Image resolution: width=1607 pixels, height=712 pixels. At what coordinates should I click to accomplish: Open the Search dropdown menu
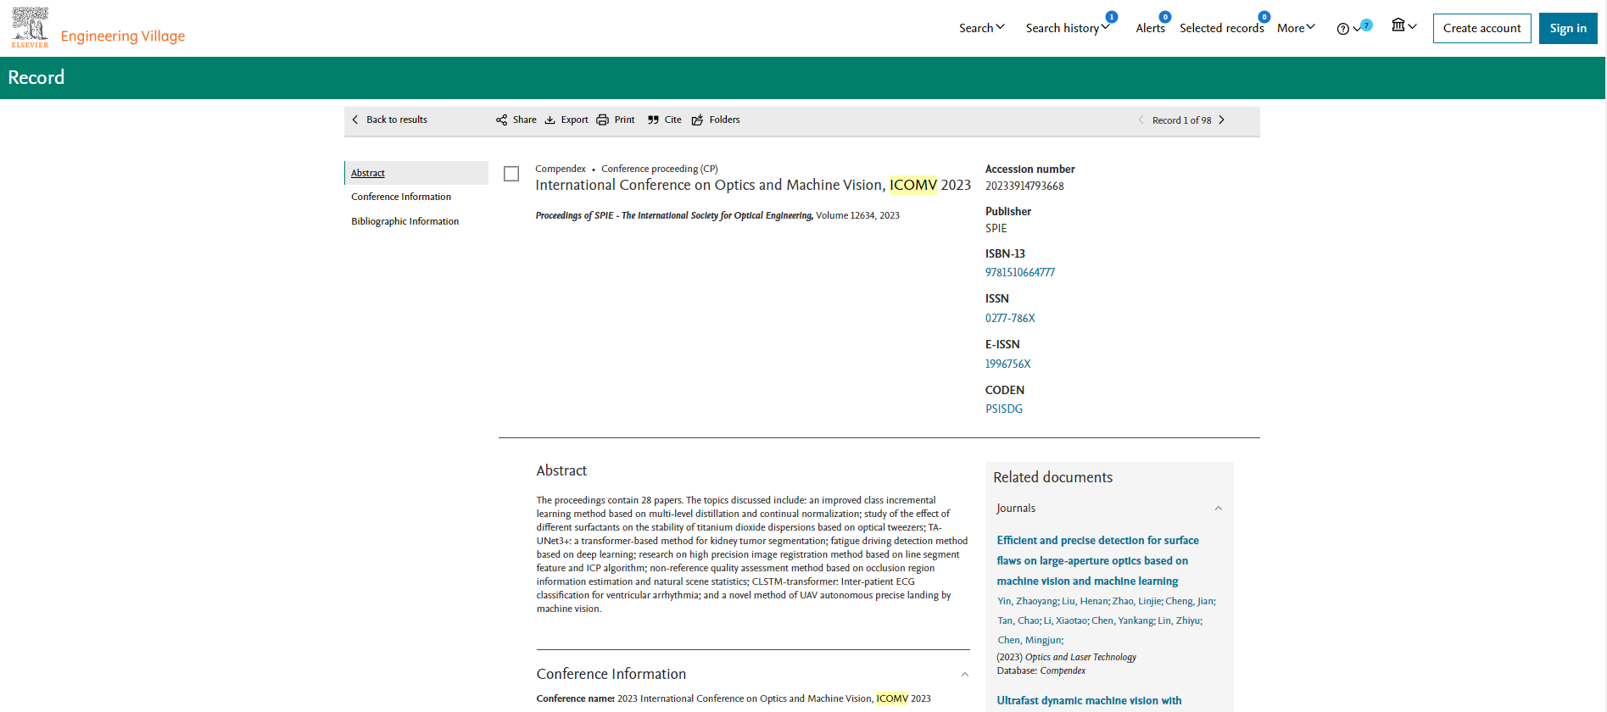click(x=982, y=28)
